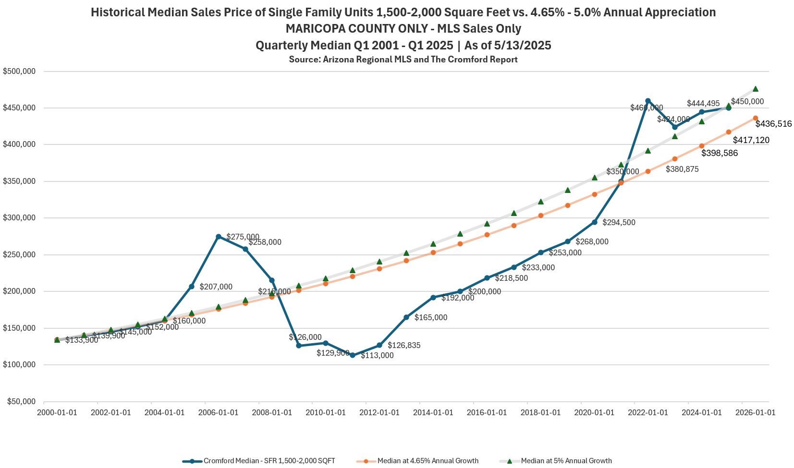The width and height of the screenshot is (794, 468).
Task: Select the 2008-01-01 axis label
Action: (x=272, y=413)
